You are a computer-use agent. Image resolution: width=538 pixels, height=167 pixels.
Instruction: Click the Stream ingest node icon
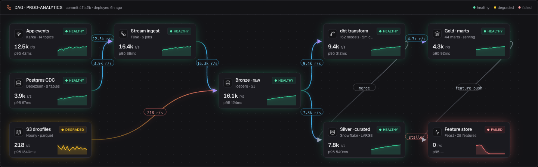[123, 34]
